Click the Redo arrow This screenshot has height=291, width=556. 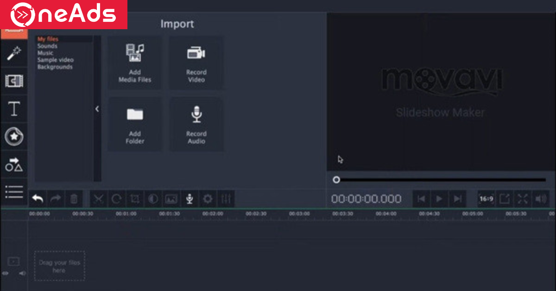tap(56, 199)
